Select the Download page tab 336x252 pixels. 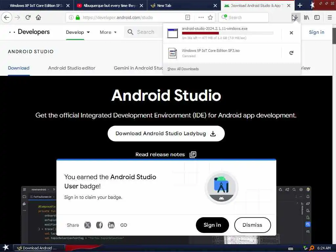[x=19, y=68]
